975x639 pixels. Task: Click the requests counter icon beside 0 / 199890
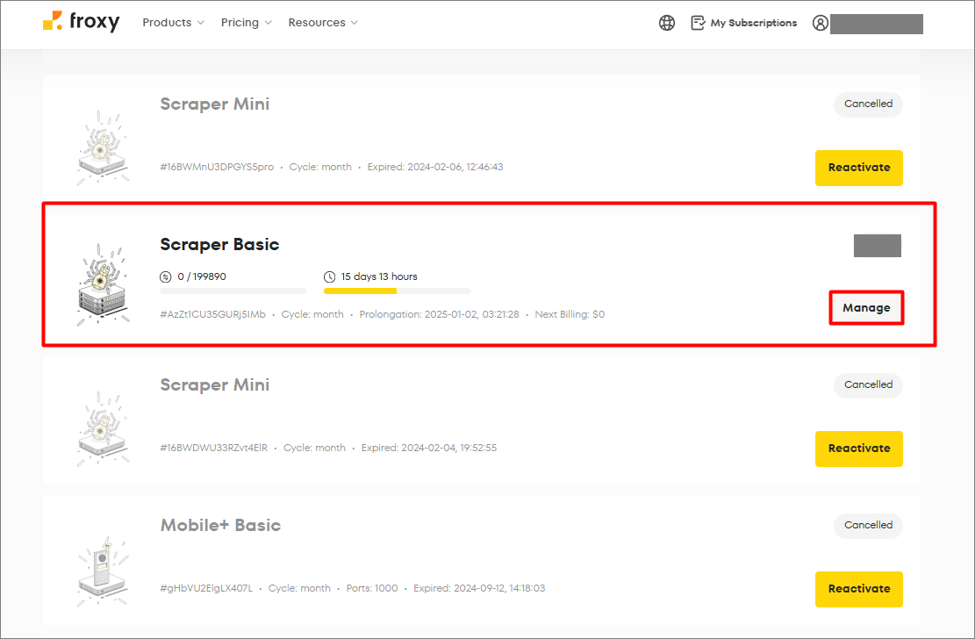click(x=165, y=276)
